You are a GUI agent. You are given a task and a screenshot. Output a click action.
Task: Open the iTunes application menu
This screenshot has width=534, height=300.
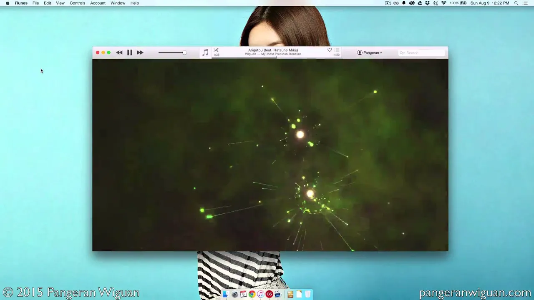(x=21, y=3)
